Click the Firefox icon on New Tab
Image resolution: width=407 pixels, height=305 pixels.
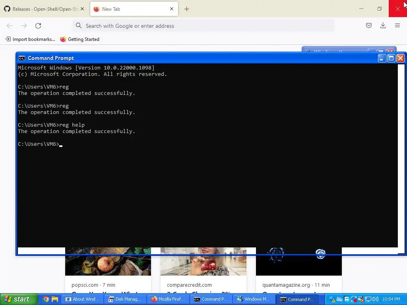click(x=96, y=9)
